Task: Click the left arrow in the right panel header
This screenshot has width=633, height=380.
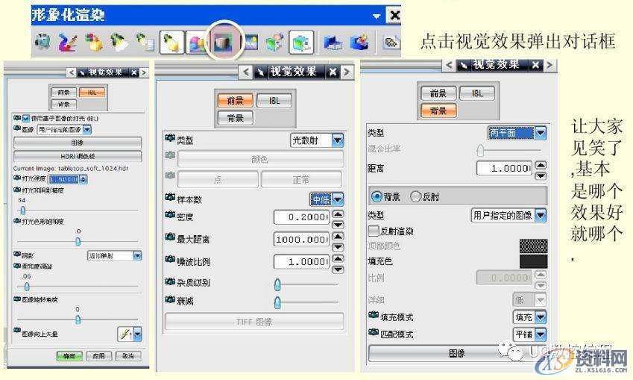Action: pos(449,65)
